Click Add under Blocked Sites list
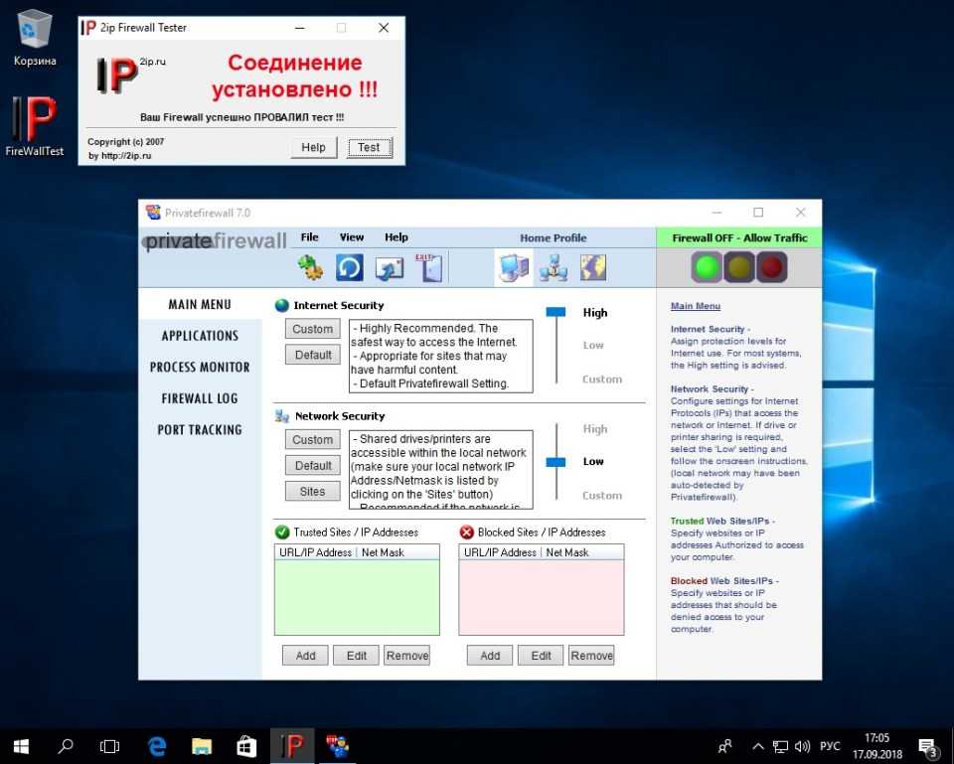Viewport: 954px width, 764px height. (490, 656)
